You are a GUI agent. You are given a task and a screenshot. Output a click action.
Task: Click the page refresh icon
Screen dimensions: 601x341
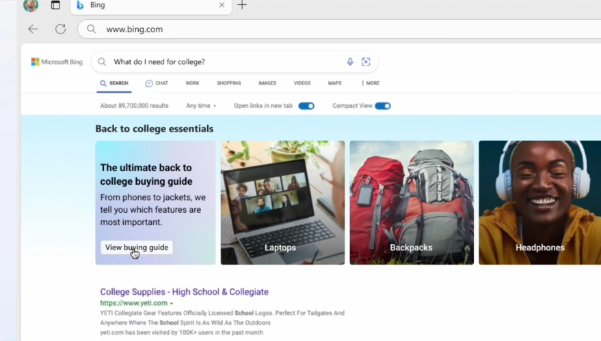60,29
